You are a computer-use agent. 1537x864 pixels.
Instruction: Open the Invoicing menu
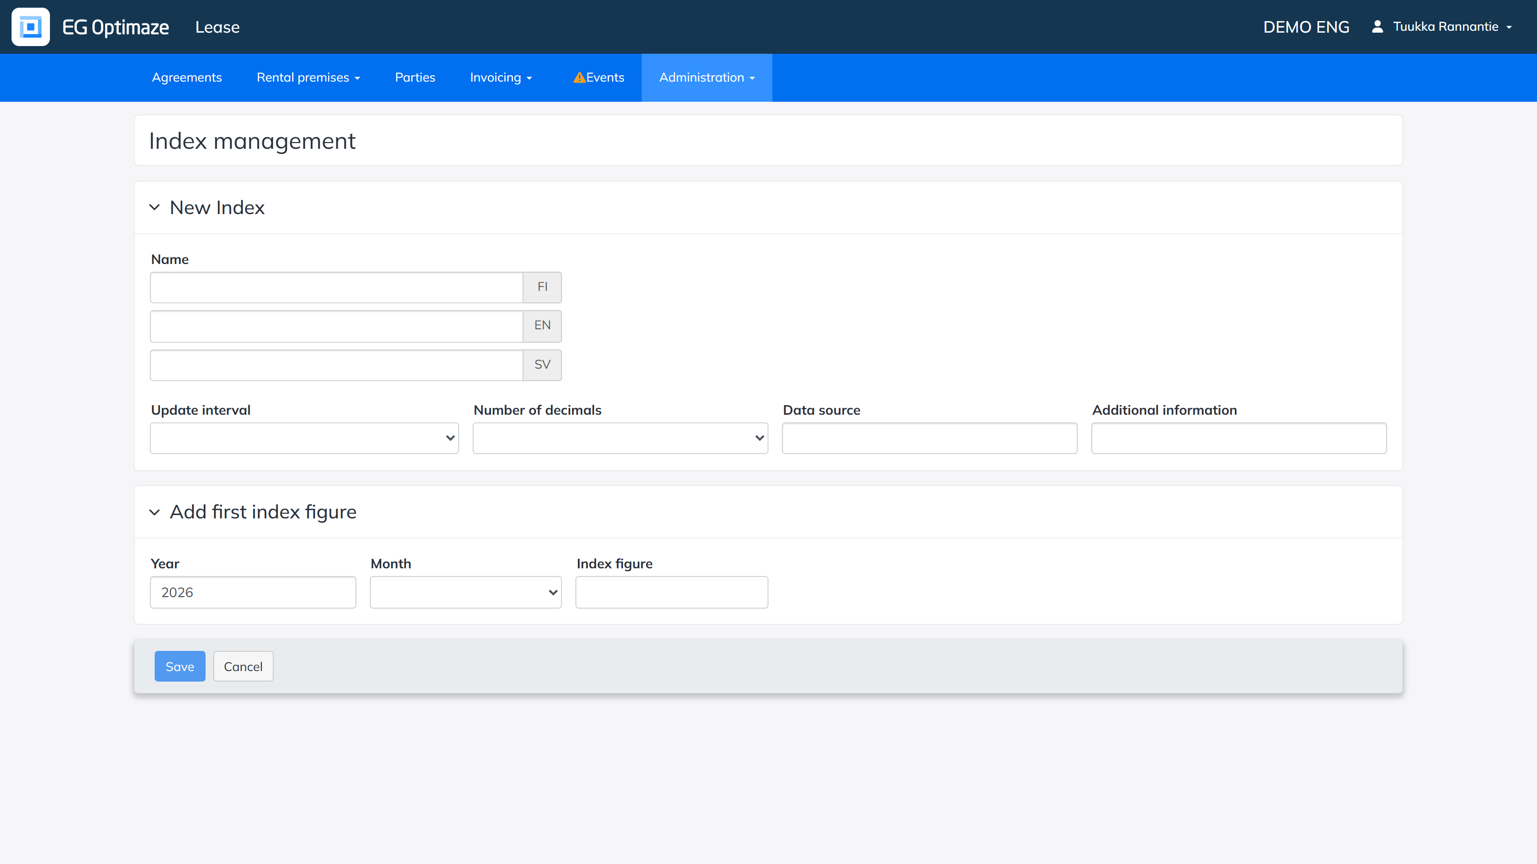(500, 77)
